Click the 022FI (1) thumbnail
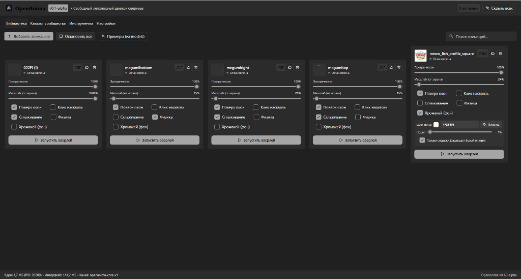521x279 pixels. pyautogui.click(x=14, y=70)
